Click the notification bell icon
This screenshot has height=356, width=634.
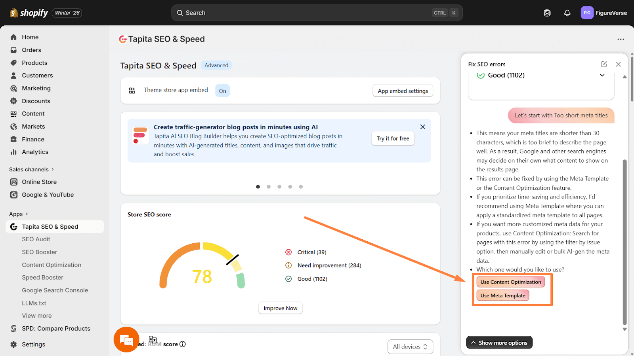[567, 13]
